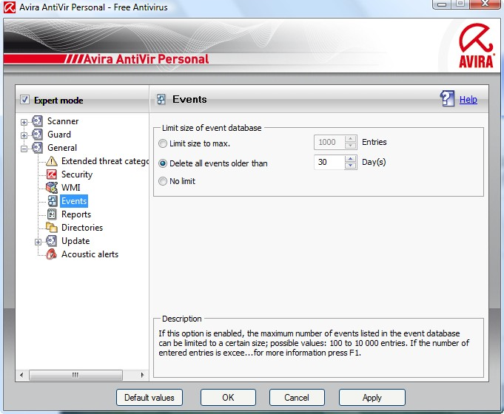Image resolution: width=504 pixels, height=414 pixels.
Task: Toggle the Expert mode checkbox
Action: (24, 100)
